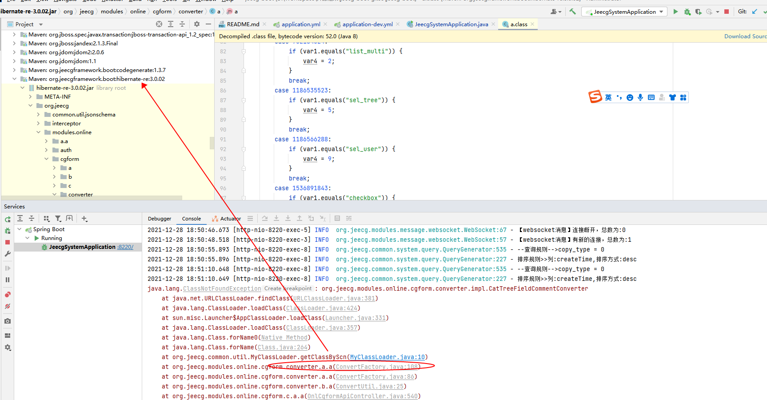The width and height of the screenshot is (767, 400).
Task: Select the auth package in project tree
Action: (66, 150)
